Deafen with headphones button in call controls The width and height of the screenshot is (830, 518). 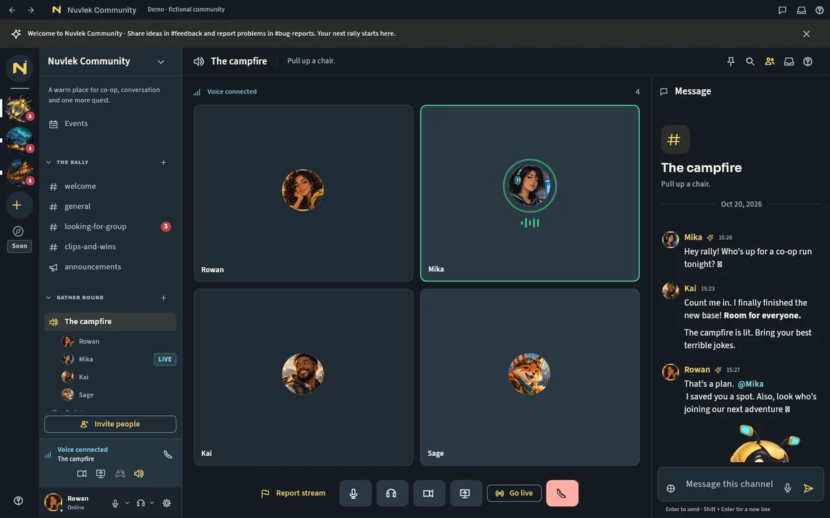tap(391, 493)
